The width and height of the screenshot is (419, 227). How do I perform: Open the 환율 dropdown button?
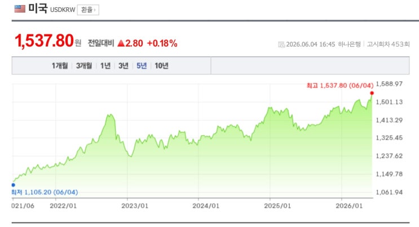coord(88,10)
